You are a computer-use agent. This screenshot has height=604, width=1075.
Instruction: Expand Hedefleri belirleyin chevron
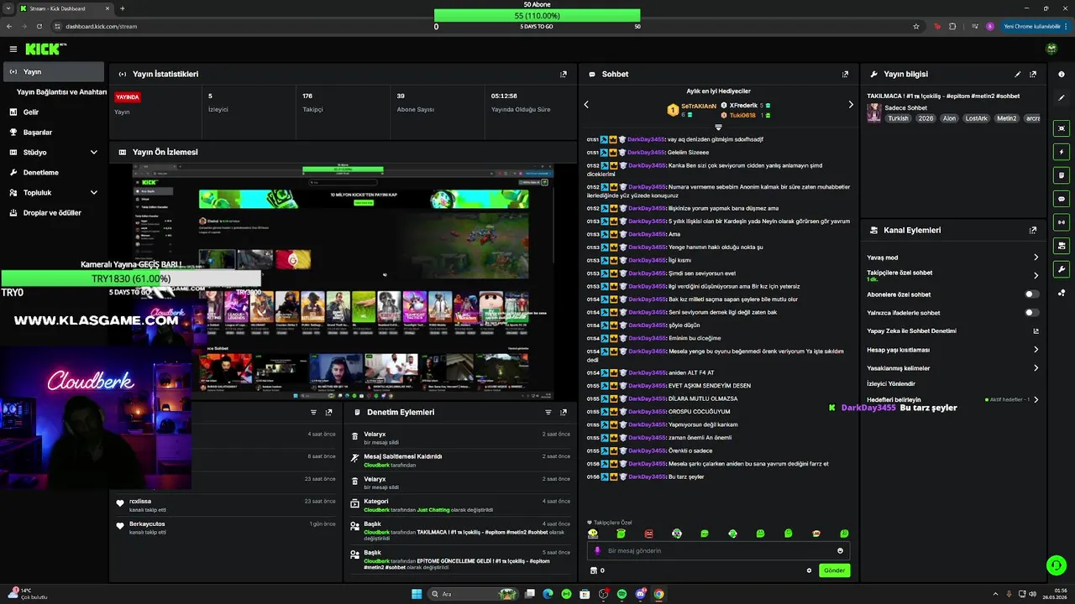tap(1036, 399)
